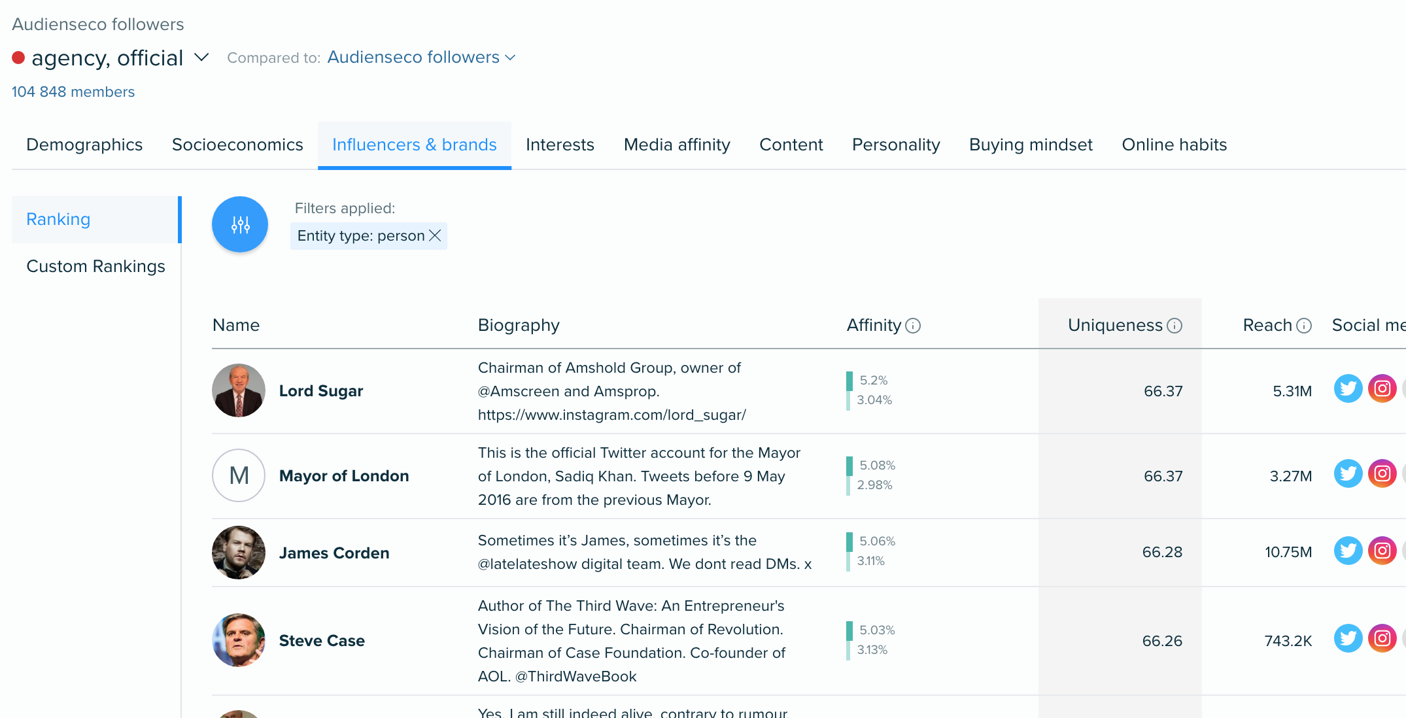Go to the Buying mindset tab
The width and height of the screenshot is (1406, 718).
coord(1031,145)
